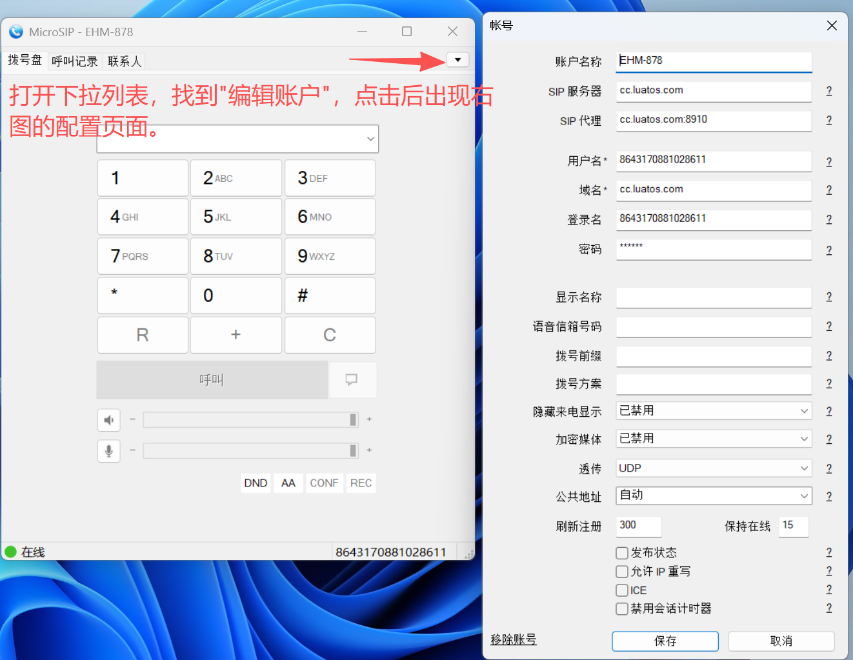Open help for 登录名 field

click(829, 220)
